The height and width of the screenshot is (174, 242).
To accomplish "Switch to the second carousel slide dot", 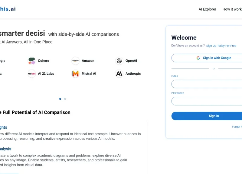I will click(65, 99).
